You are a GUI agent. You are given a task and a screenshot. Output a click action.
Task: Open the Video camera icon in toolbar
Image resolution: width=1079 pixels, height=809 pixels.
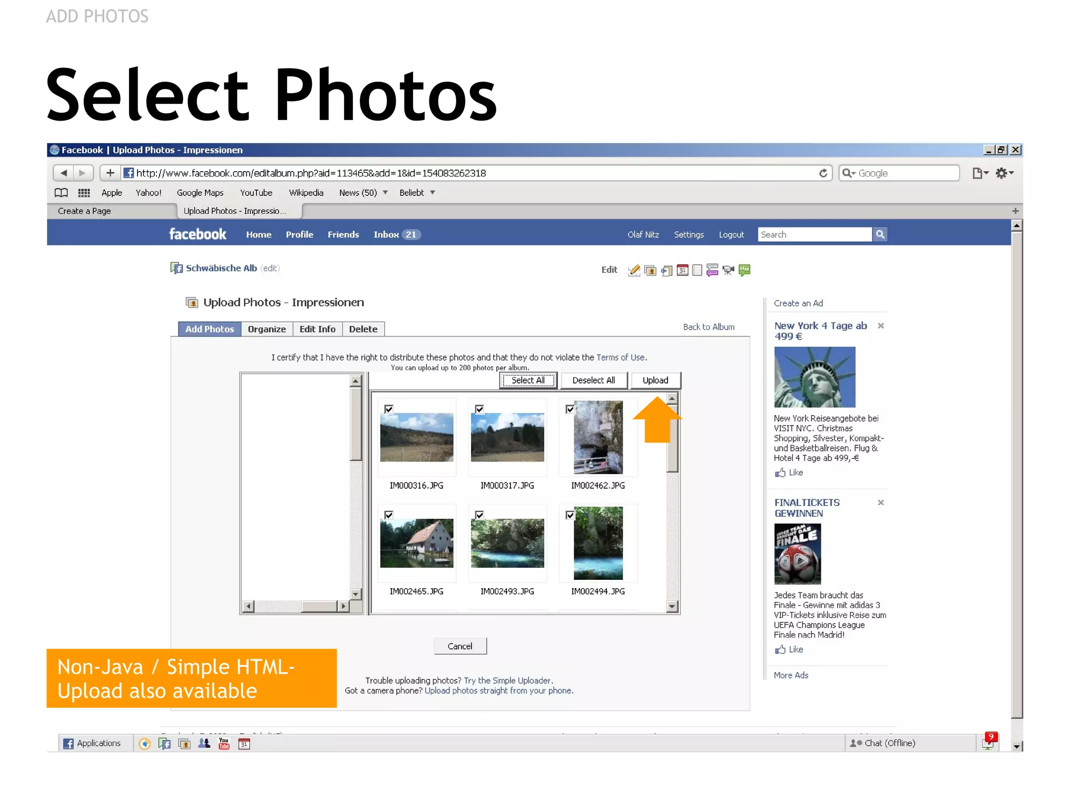click(728, 270)
